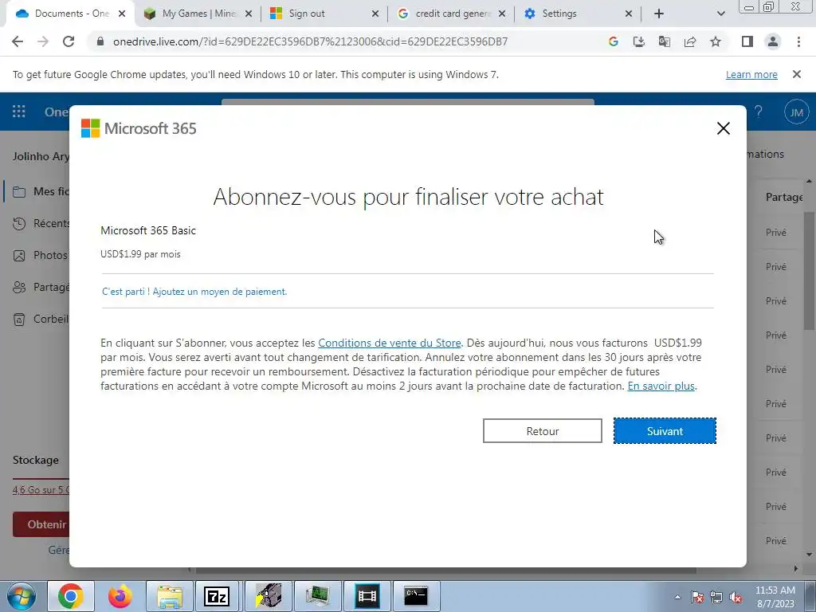The image size is (816, 612).
Task: Reload the current page
Action: pyautogui.click(x=69, y=41)
